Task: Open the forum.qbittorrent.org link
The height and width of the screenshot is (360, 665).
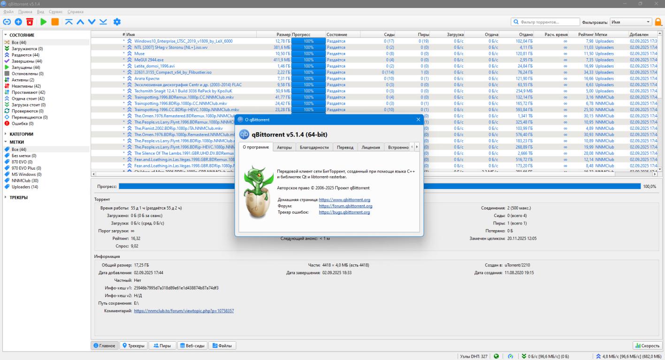Action: coord(345,206)
